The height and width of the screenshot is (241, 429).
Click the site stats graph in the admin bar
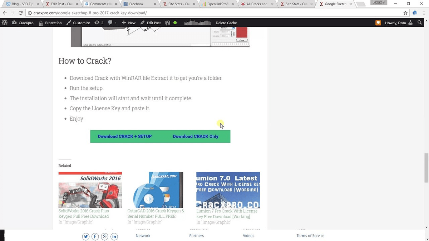point(197,22)
